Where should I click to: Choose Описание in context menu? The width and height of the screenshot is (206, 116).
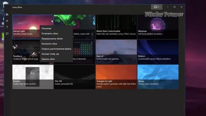click(x=56, y=28)
